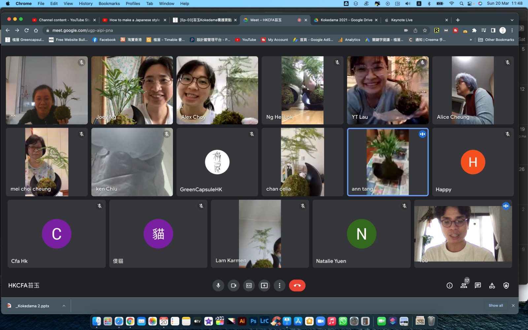Open Finder from the Dock

(x=97, y=321)
